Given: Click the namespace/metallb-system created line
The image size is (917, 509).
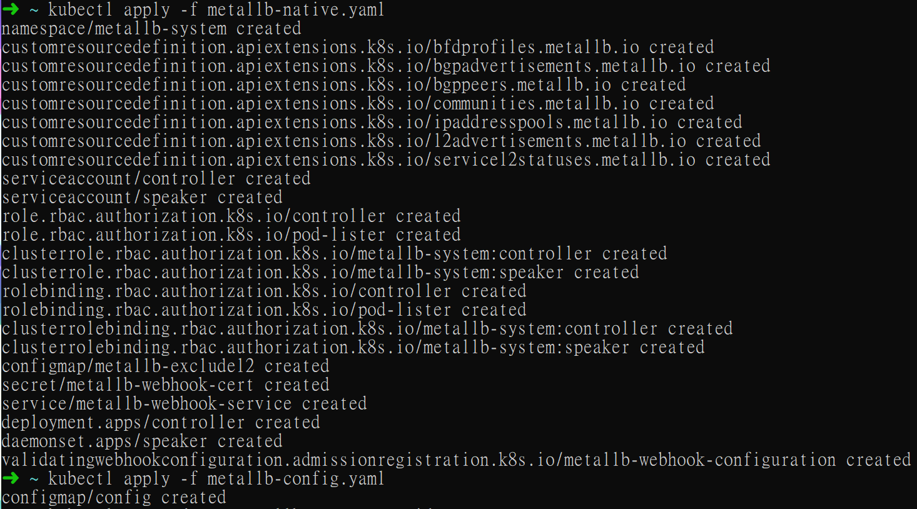Looking at the screenshot, I should point(151,28).
